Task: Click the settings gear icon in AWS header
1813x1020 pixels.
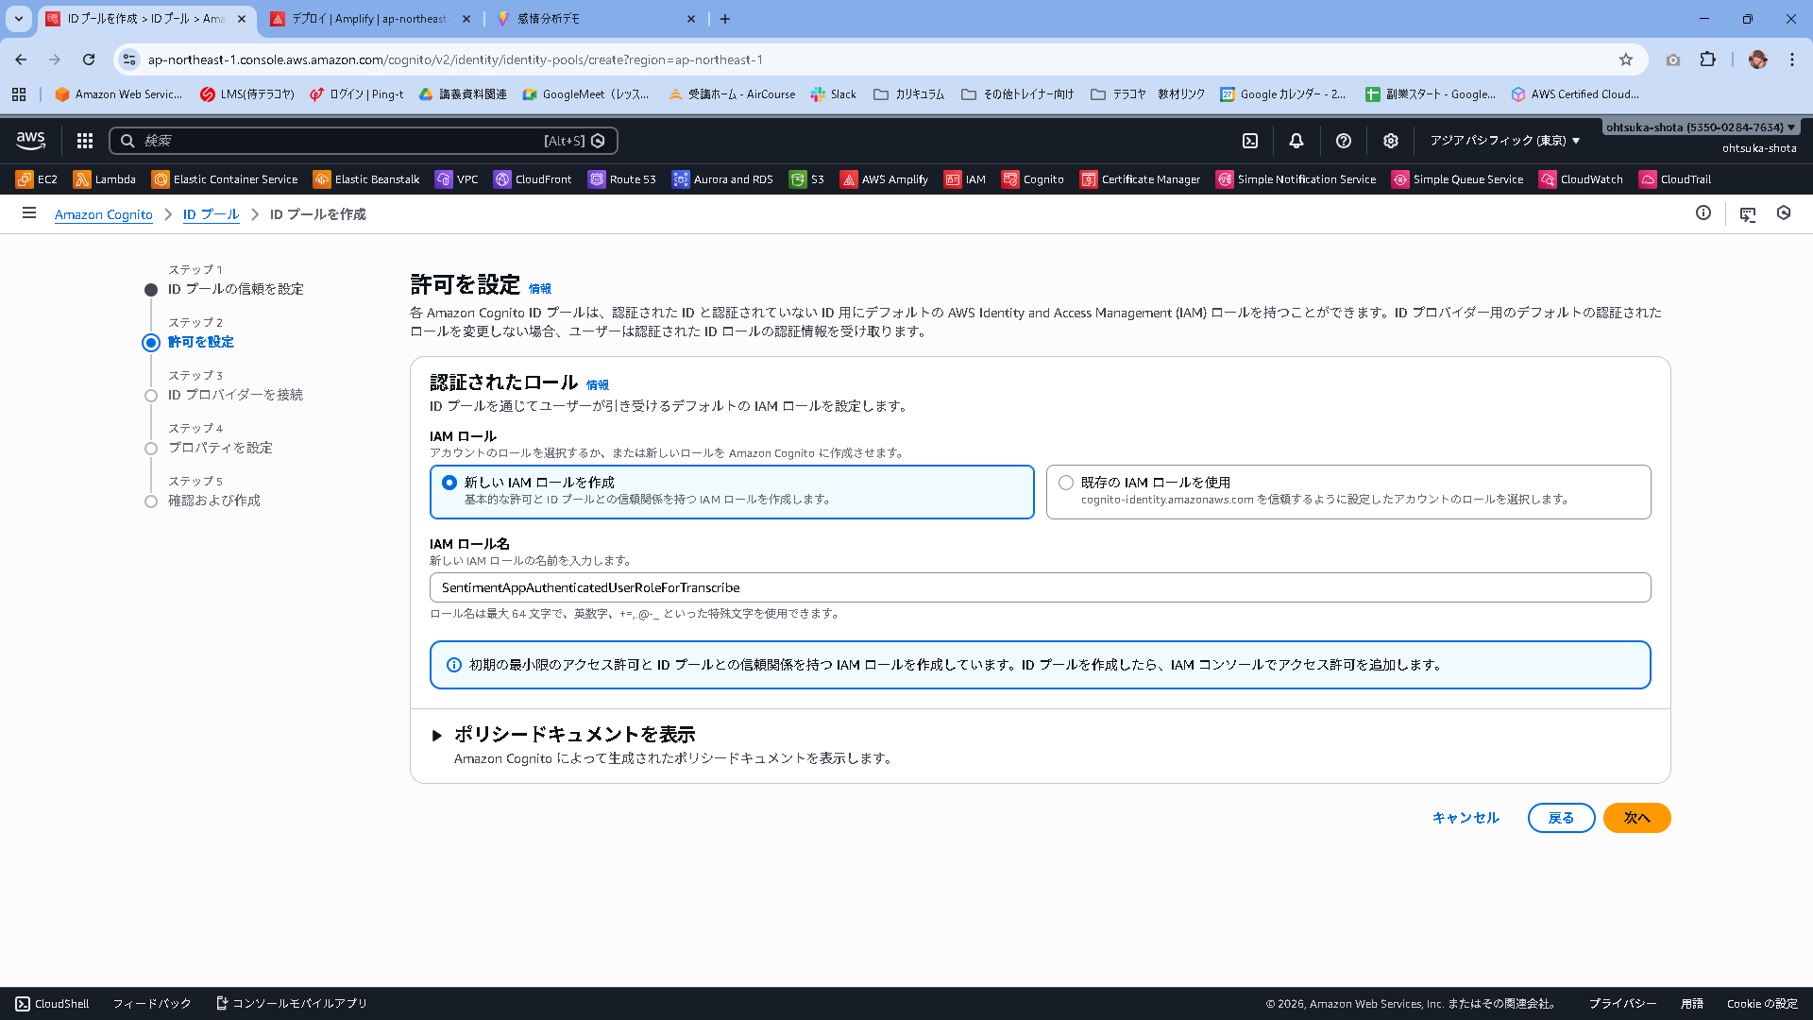Action: click(x=1391, y=141)
